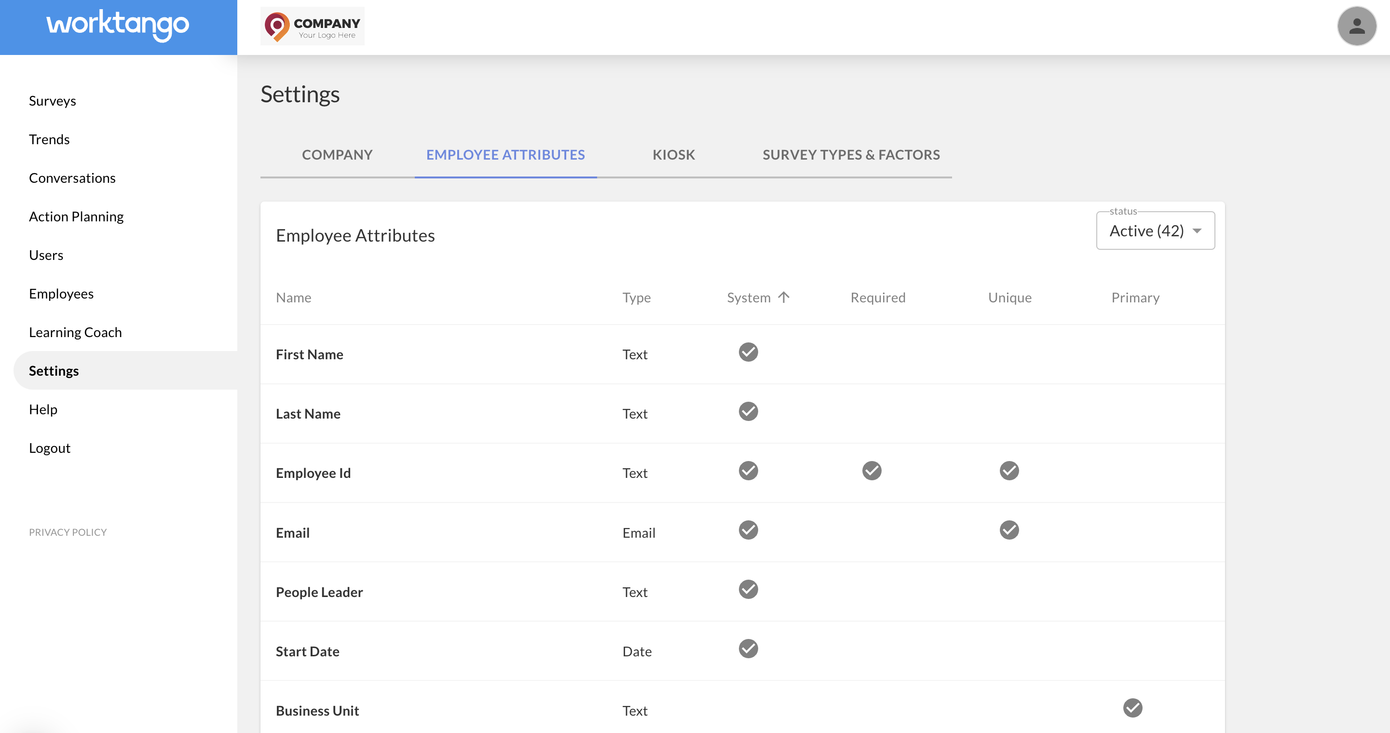Open the SURVEY TYPES & FACTORS tab

[851, 155]
